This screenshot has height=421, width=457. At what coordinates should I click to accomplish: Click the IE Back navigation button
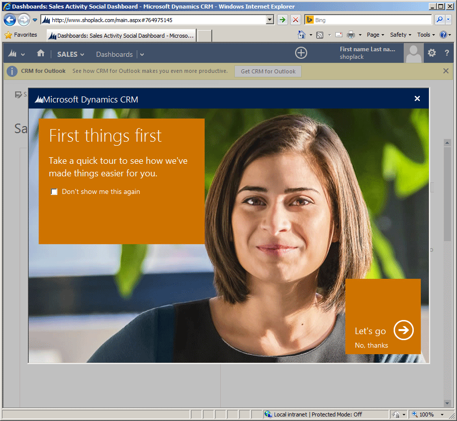click(x=10, y=20)
